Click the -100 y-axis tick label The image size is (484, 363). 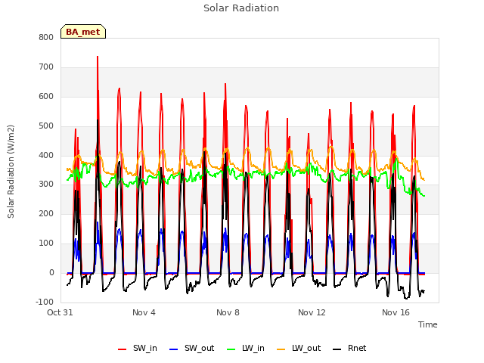coord(45,302)
